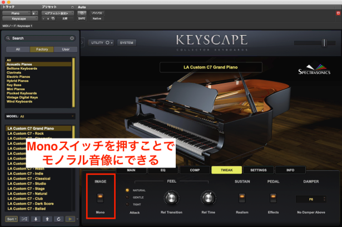Select Electric Pianos category
Viewport: 342px width, 227px height.
pyautogui.click(x=38, y=77)
